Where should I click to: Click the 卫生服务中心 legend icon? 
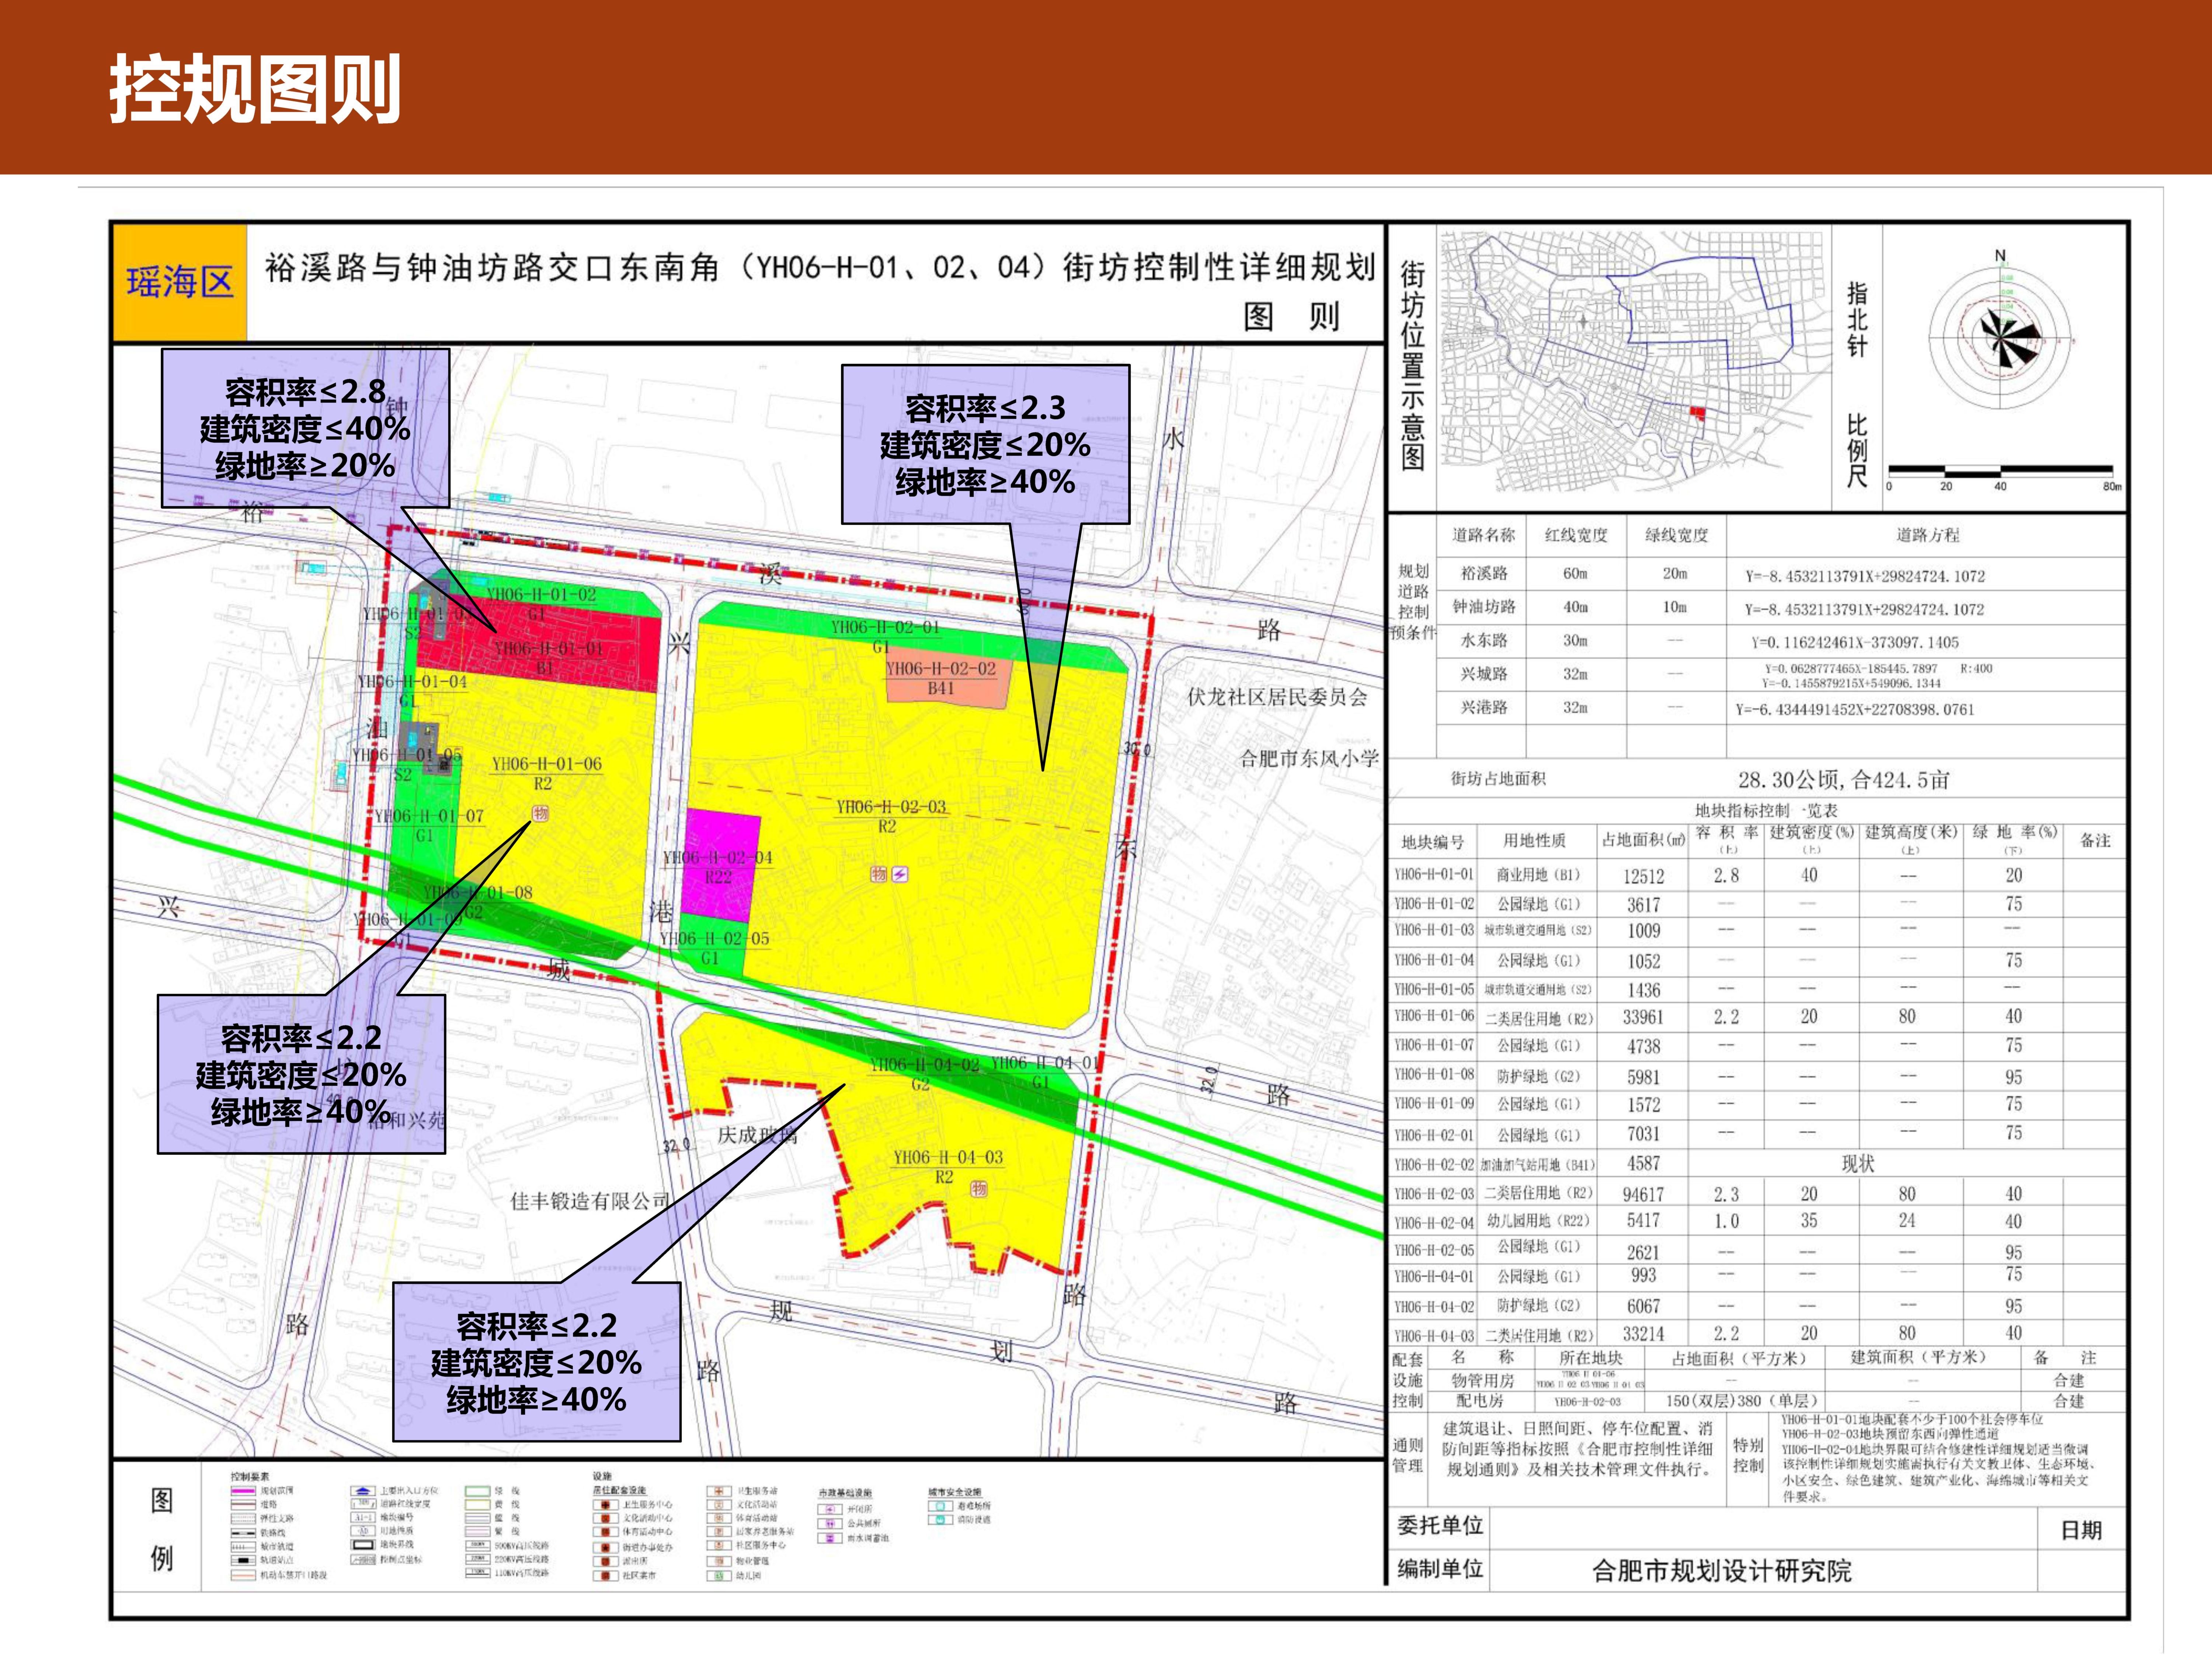[606, 1505]
